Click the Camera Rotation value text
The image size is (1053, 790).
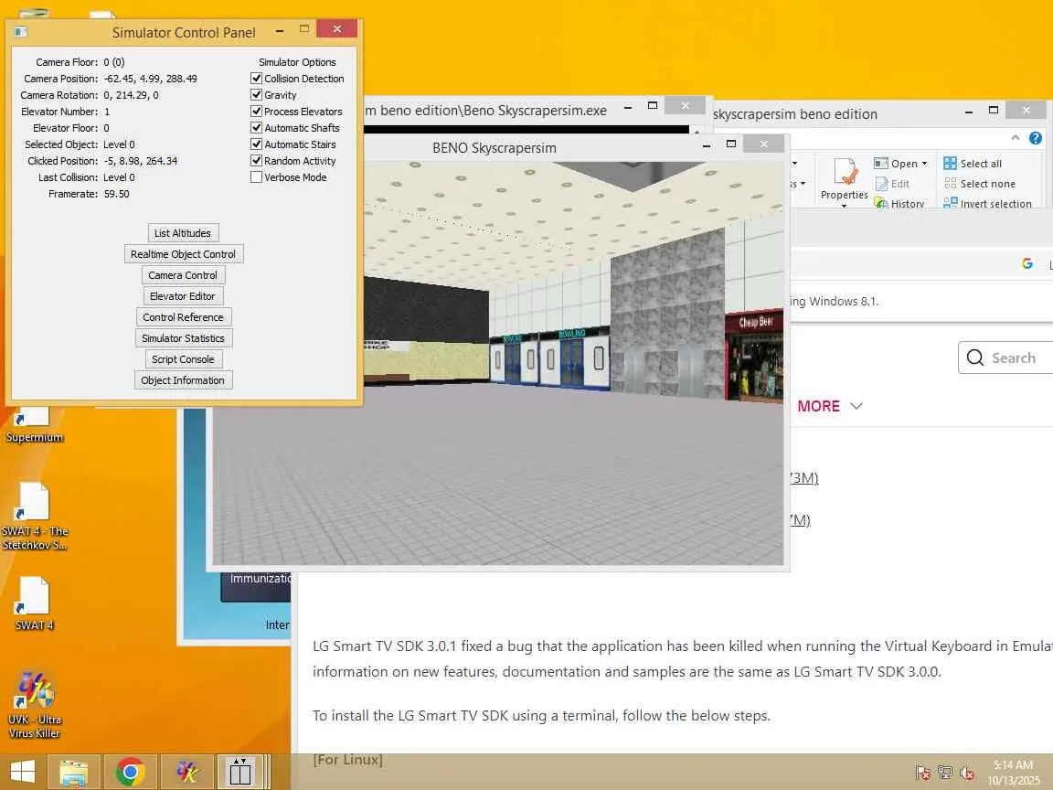(x=131, y=95)
